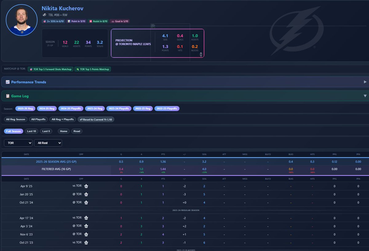This screenshot has height=251, width=369.
Task: Filter the game log by Home games
Action: pyautogui.click(x=64, y=131)
